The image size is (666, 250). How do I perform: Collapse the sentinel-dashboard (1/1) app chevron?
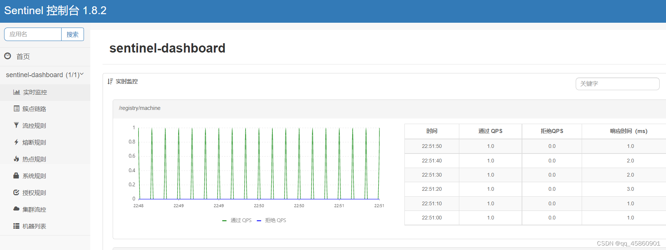point(82,74)
